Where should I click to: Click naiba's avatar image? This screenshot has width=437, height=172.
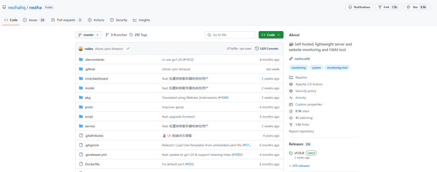click(x=81, y=49)
